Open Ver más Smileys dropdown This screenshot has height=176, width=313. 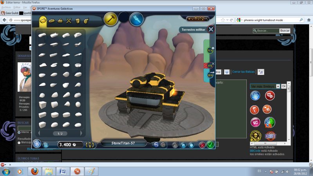pyautogui.click(x=265, y=86)
